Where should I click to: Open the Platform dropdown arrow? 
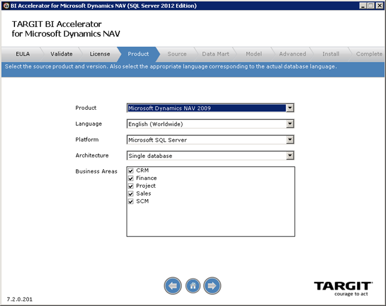290,140
